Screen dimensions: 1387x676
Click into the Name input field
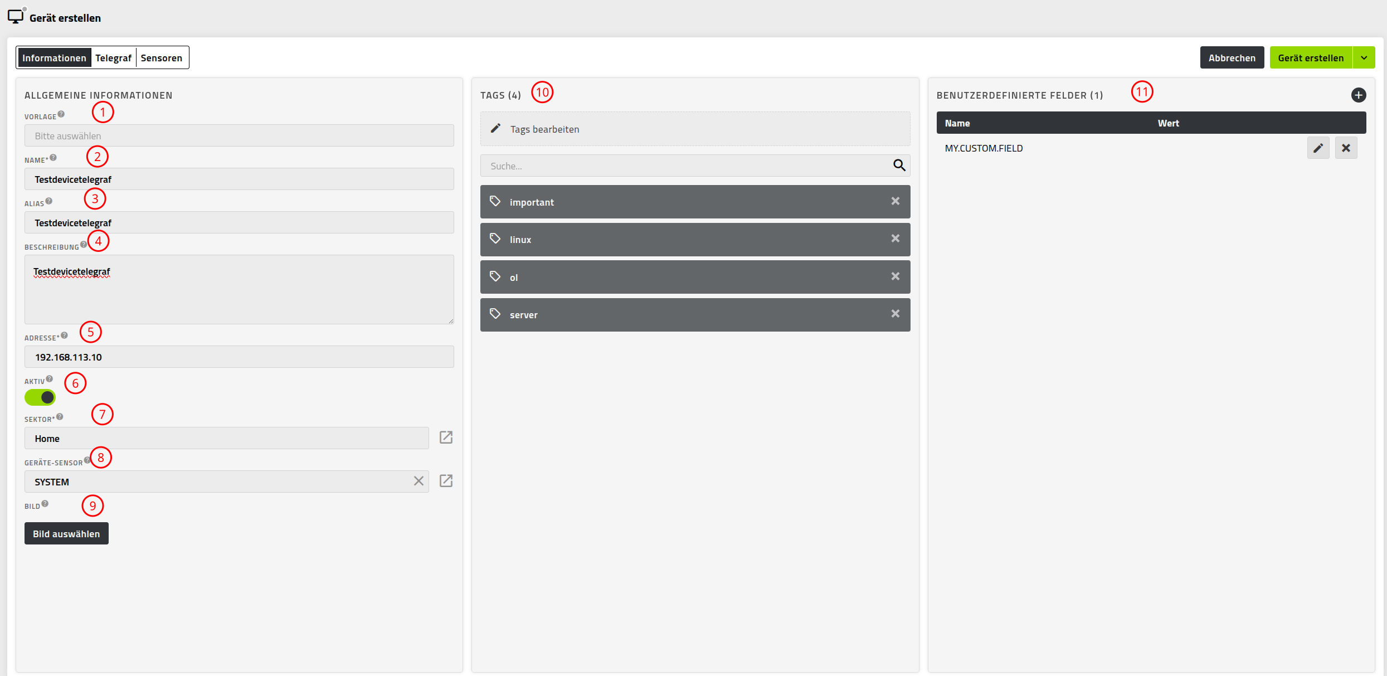pos(239,179)
